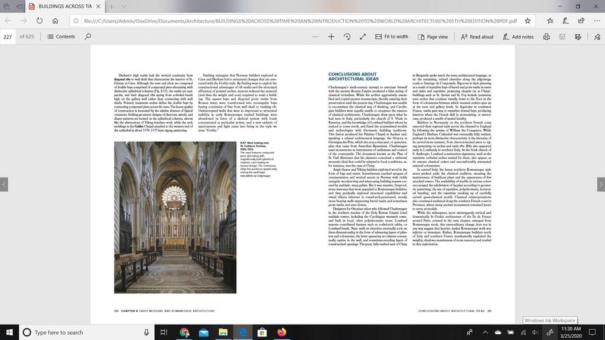This screenshot has height=340, width=605.
Task: Expand the Contents table panel
Action: point(61,37)
